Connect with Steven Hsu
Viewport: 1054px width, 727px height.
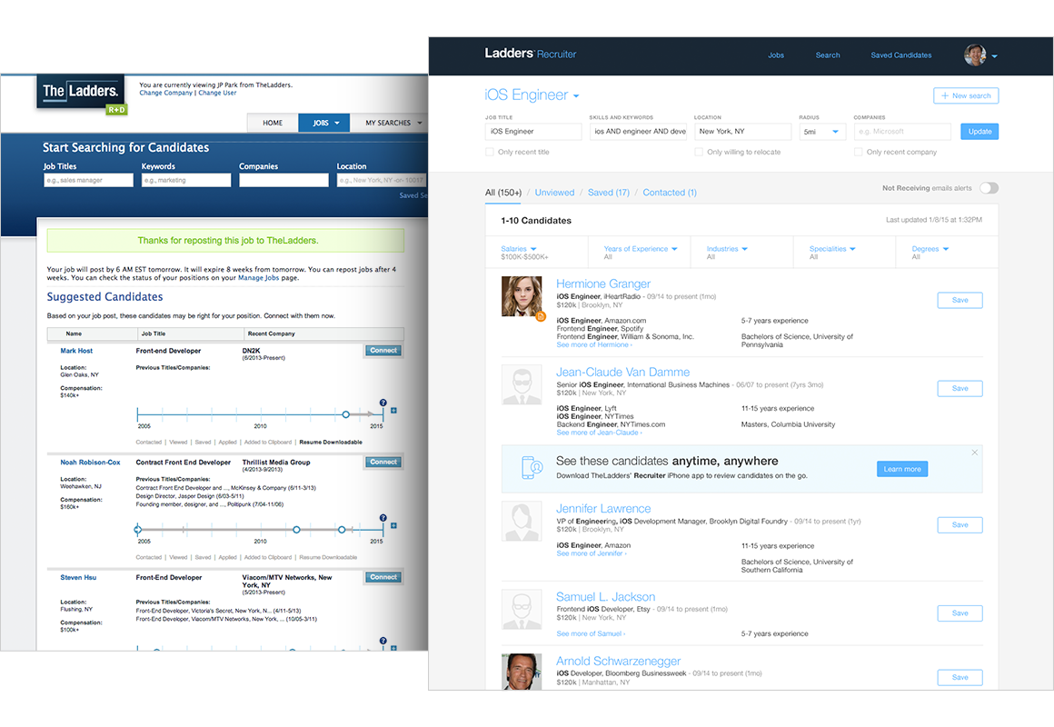[383, 577]
